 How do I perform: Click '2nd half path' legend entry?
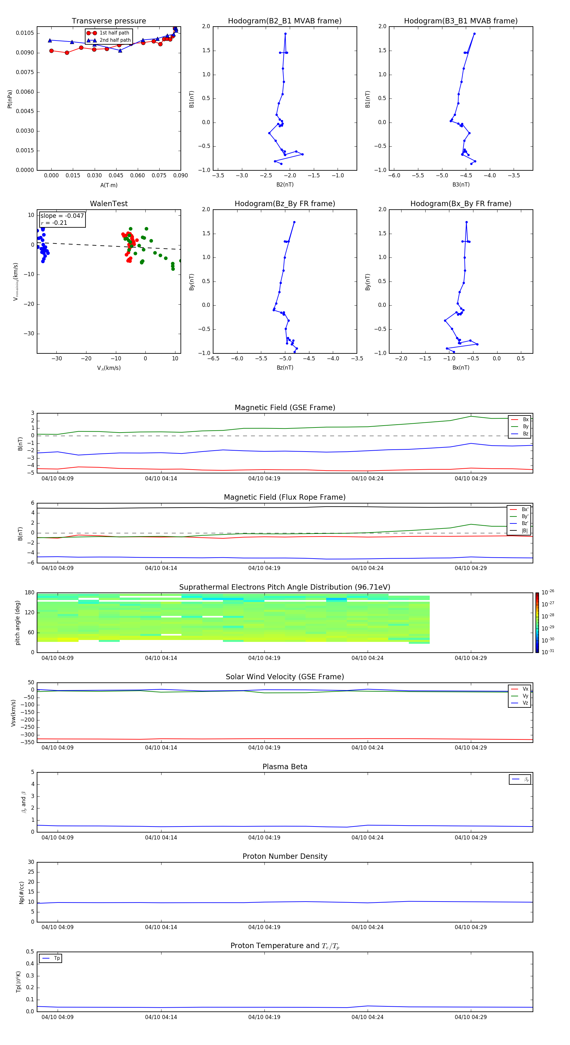coord(109,40)
